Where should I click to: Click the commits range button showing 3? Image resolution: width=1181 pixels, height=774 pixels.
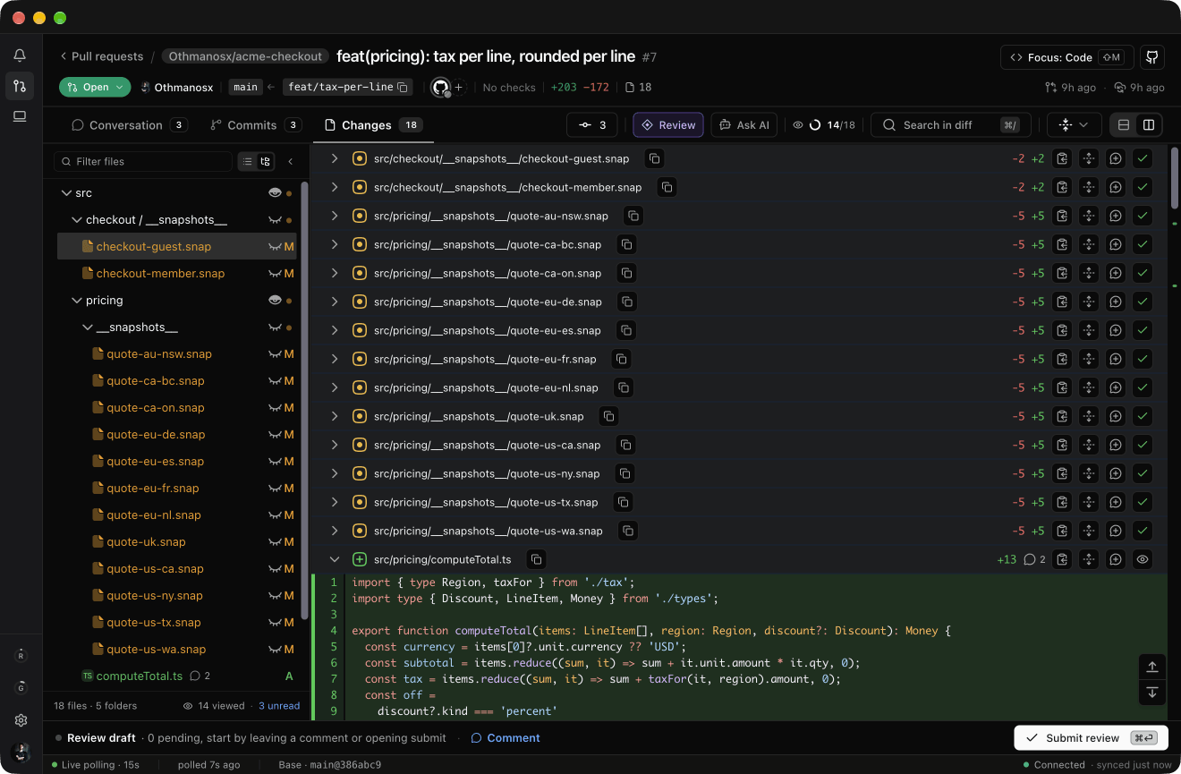(592, 125)
